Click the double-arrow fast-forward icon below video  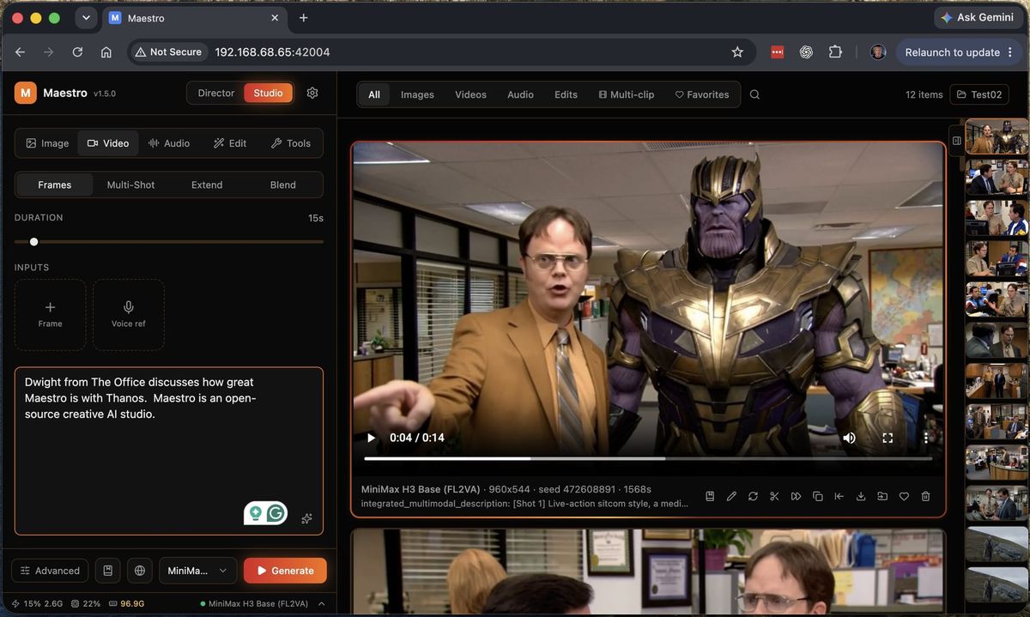tap(796, 496)
